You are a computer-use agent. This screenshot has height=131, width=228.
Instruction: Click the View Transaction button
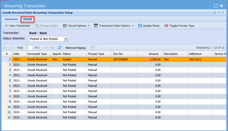coord(17,26)
